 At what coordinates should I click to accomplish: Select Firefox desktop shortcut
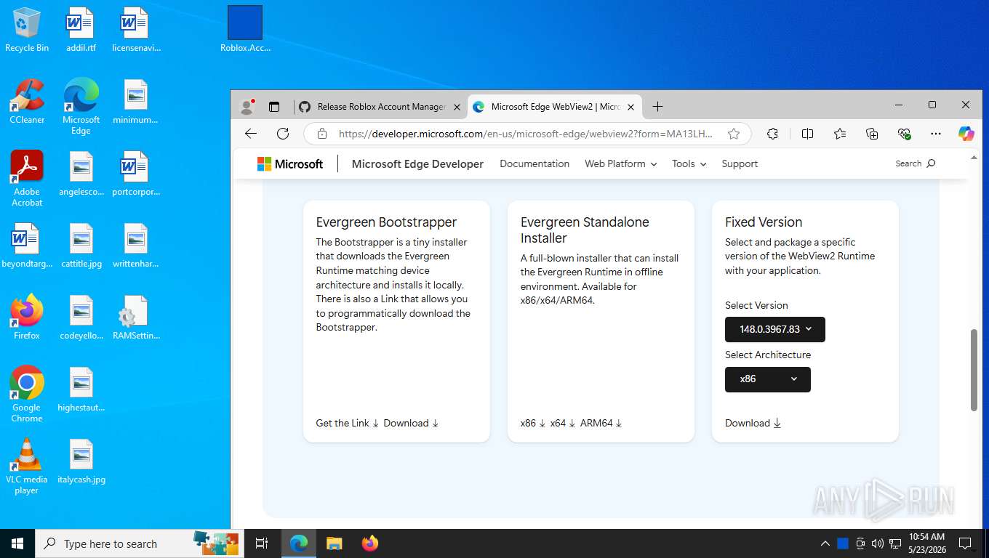click(27, 318)
